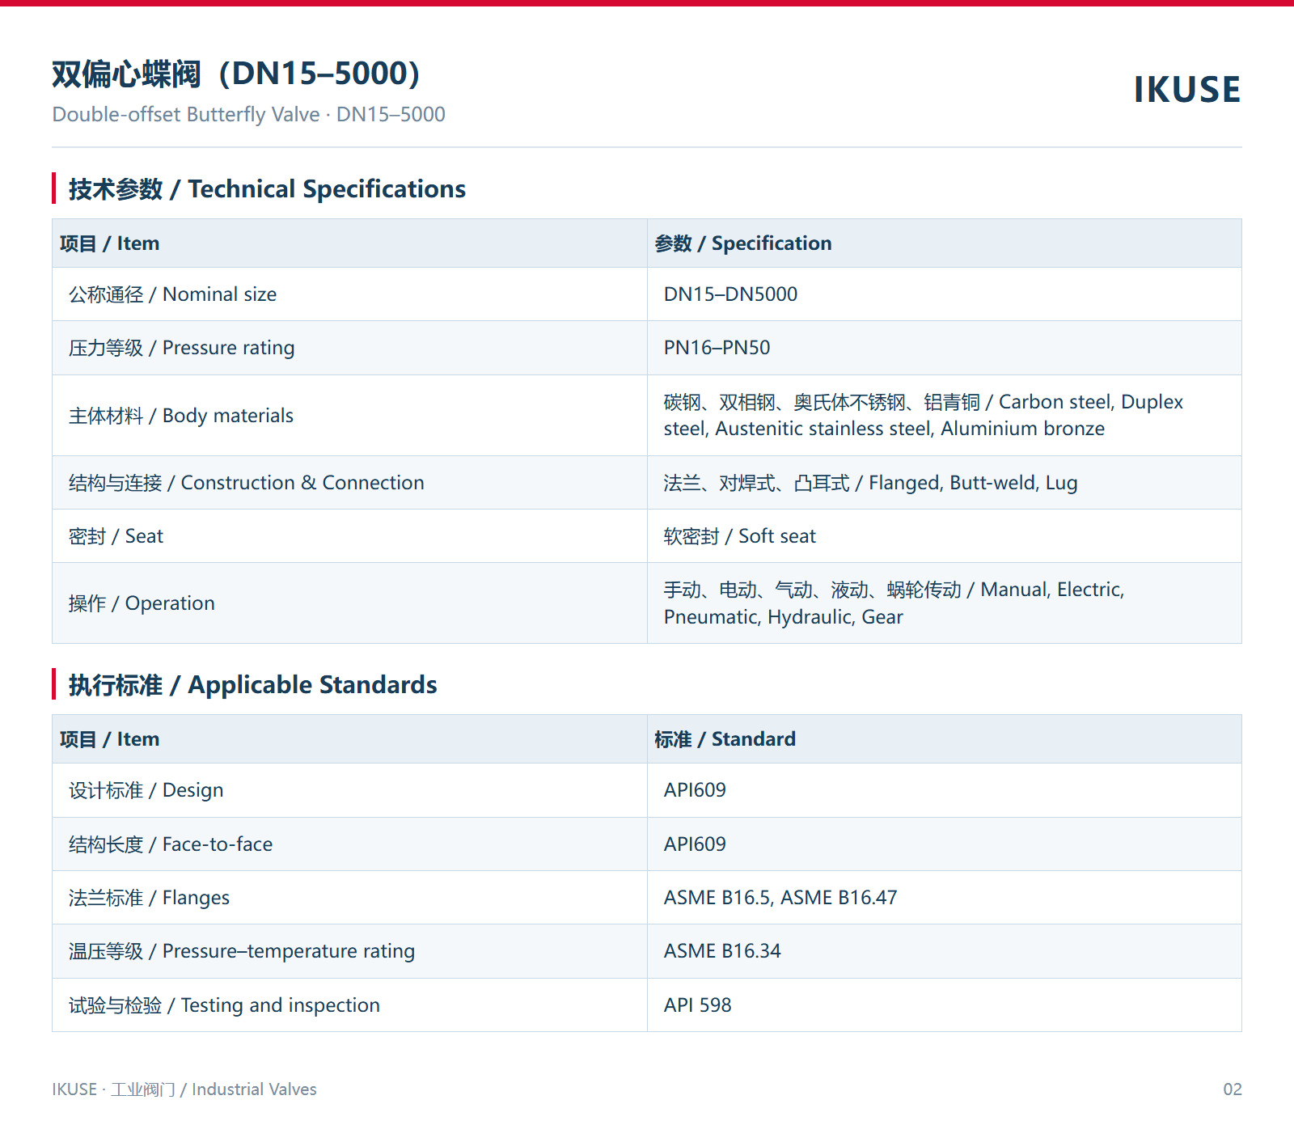Click the 'Nominal size' row label

172,294
